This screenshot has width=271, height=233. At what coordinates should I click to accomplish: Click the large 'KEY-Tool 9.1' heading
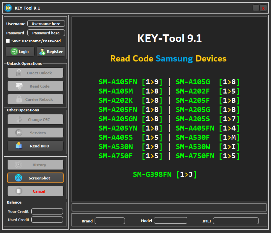click(169, 38)
